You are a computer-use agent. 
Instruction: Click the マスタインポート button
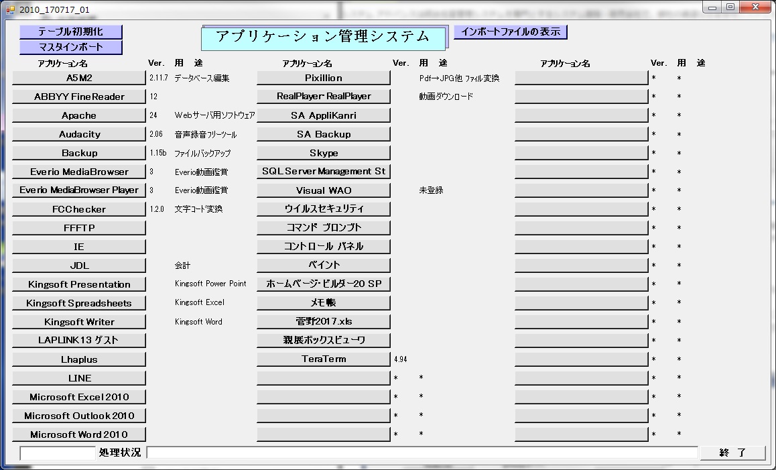71,47
